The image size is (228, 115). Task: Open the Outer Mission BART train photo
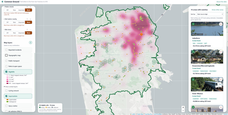point(207,84)
